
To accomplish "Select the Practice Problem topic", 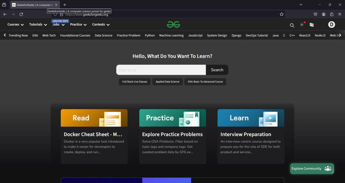I will tap(128, 35).
